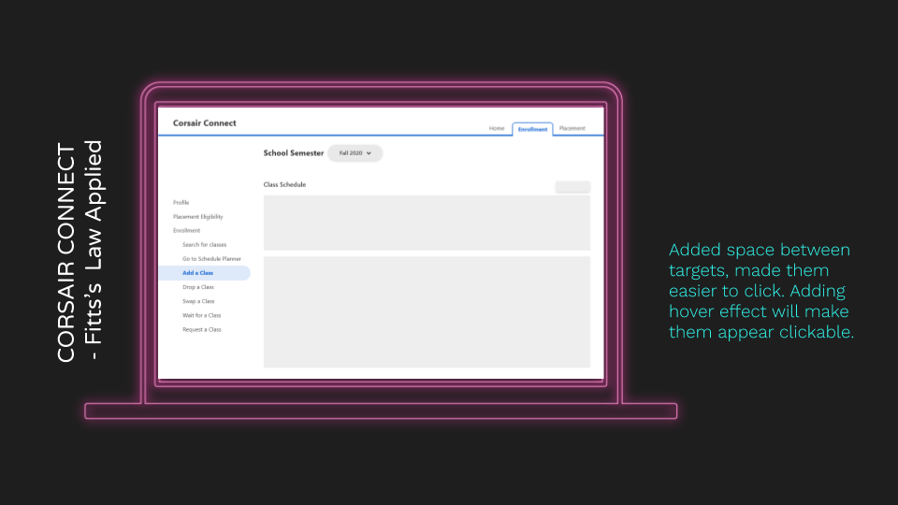This screenshot has height=505, width=898.
Task: Open the Fall 2020 semester dropdown
Action: coord(355,152)
